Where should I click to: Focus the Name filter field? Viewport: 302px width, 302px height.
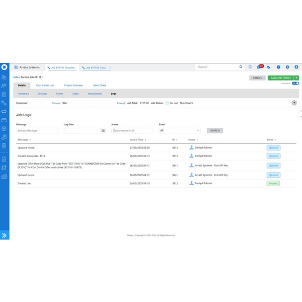132,130
